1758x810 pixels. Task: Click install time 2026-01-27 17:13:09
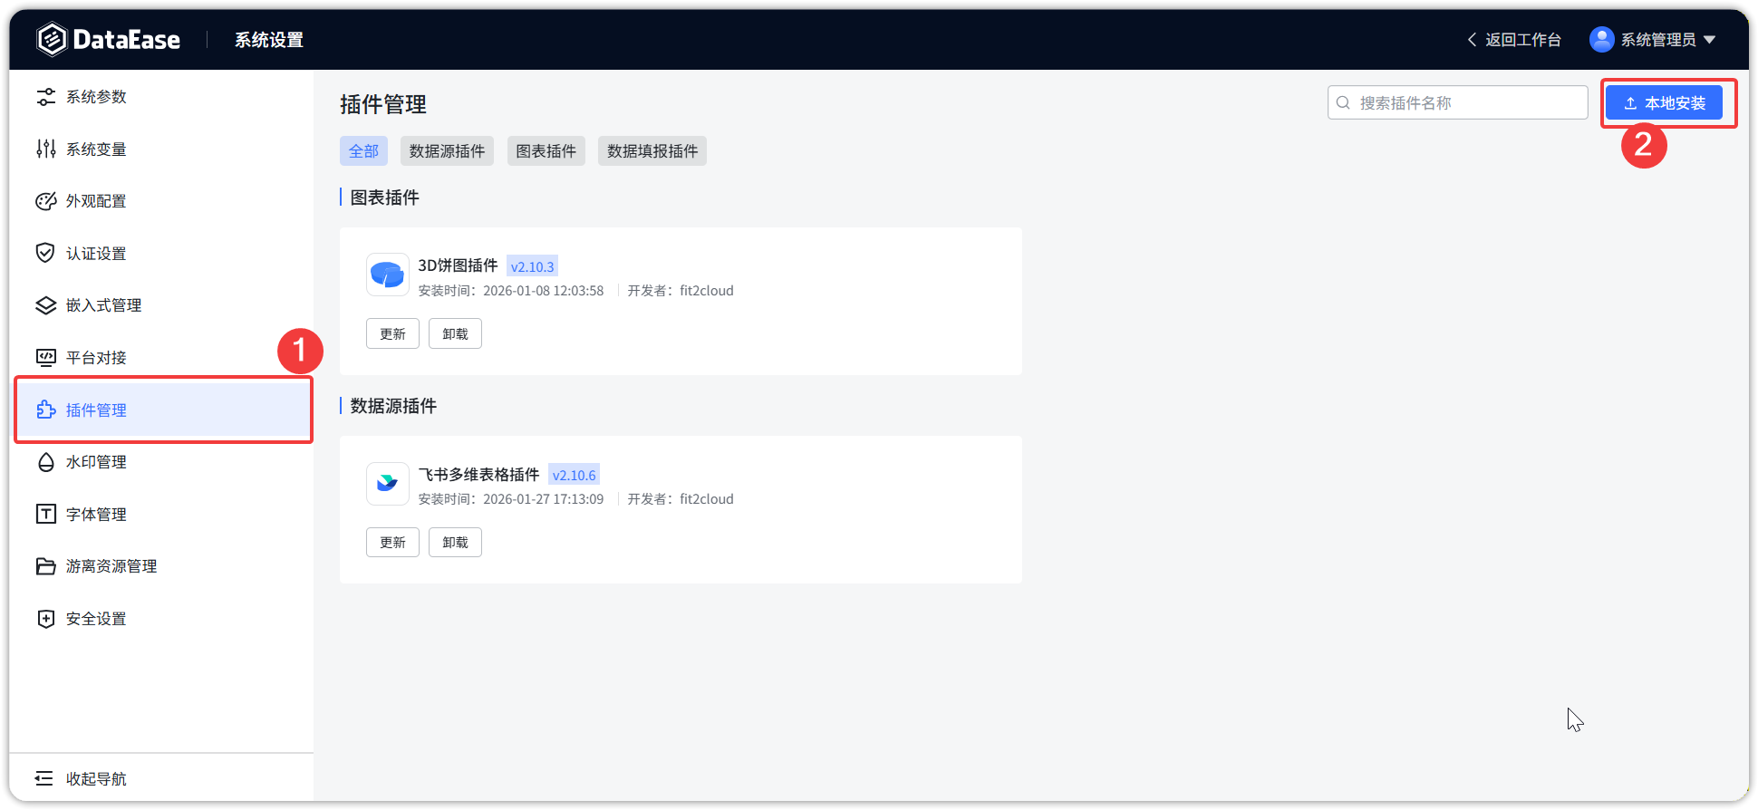(543, 499)
